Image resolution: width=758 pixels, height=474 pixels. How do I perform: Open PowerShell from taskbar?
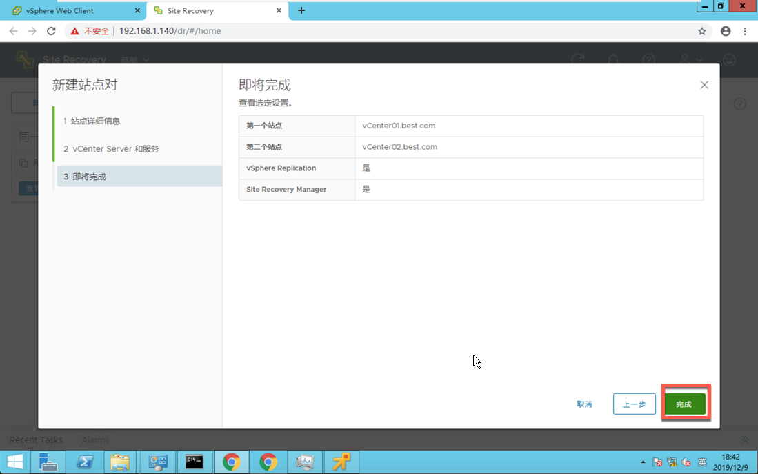pos(85,462)
